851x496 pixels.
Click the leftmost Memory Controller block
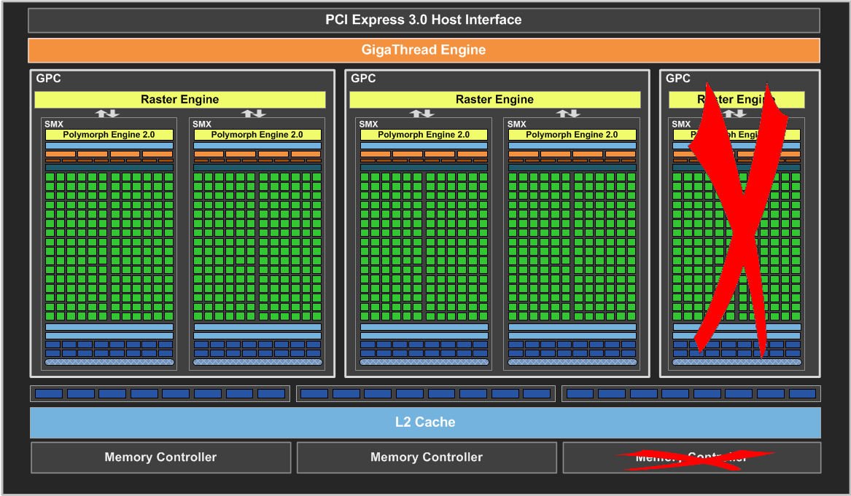(160, 457)
